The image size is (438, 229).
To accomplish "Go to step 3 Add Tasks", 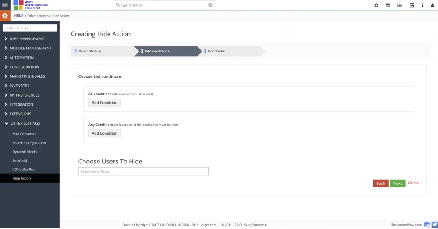I will pyautogui.click(x=215, y=51).
